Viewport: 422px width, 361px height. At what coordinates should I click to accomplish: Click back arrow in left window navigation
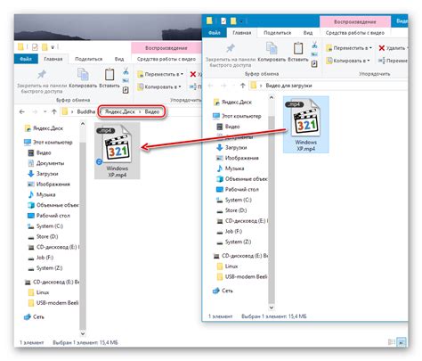[22, 111]
